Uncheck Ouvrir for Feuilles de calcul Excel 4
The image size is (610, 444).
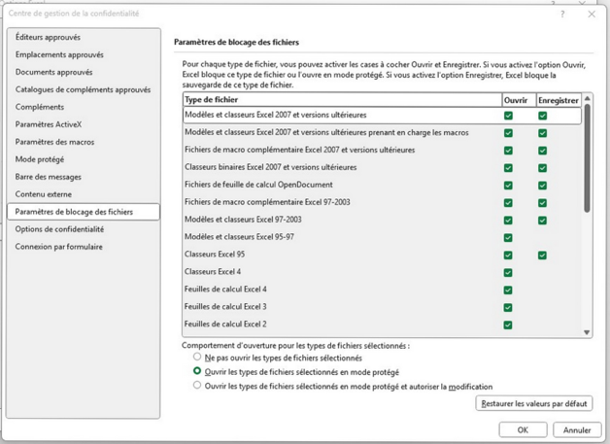508,290
